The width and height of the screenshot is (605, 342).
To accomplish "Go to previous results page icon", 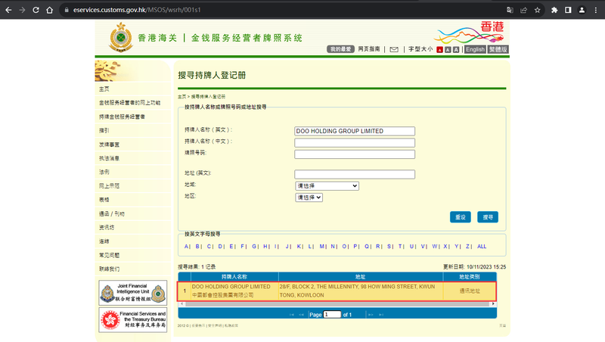I will click(x=301, y=315).
